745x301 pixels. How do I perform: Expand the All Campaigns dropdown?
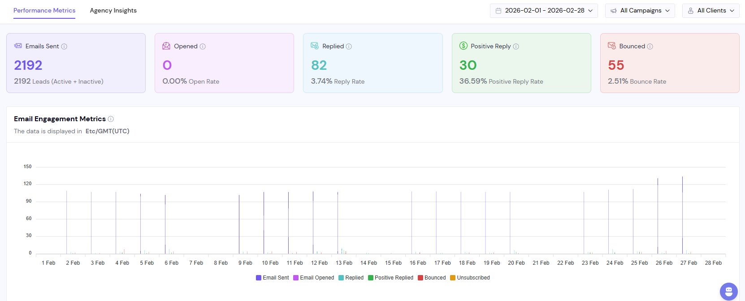(640, 11)
